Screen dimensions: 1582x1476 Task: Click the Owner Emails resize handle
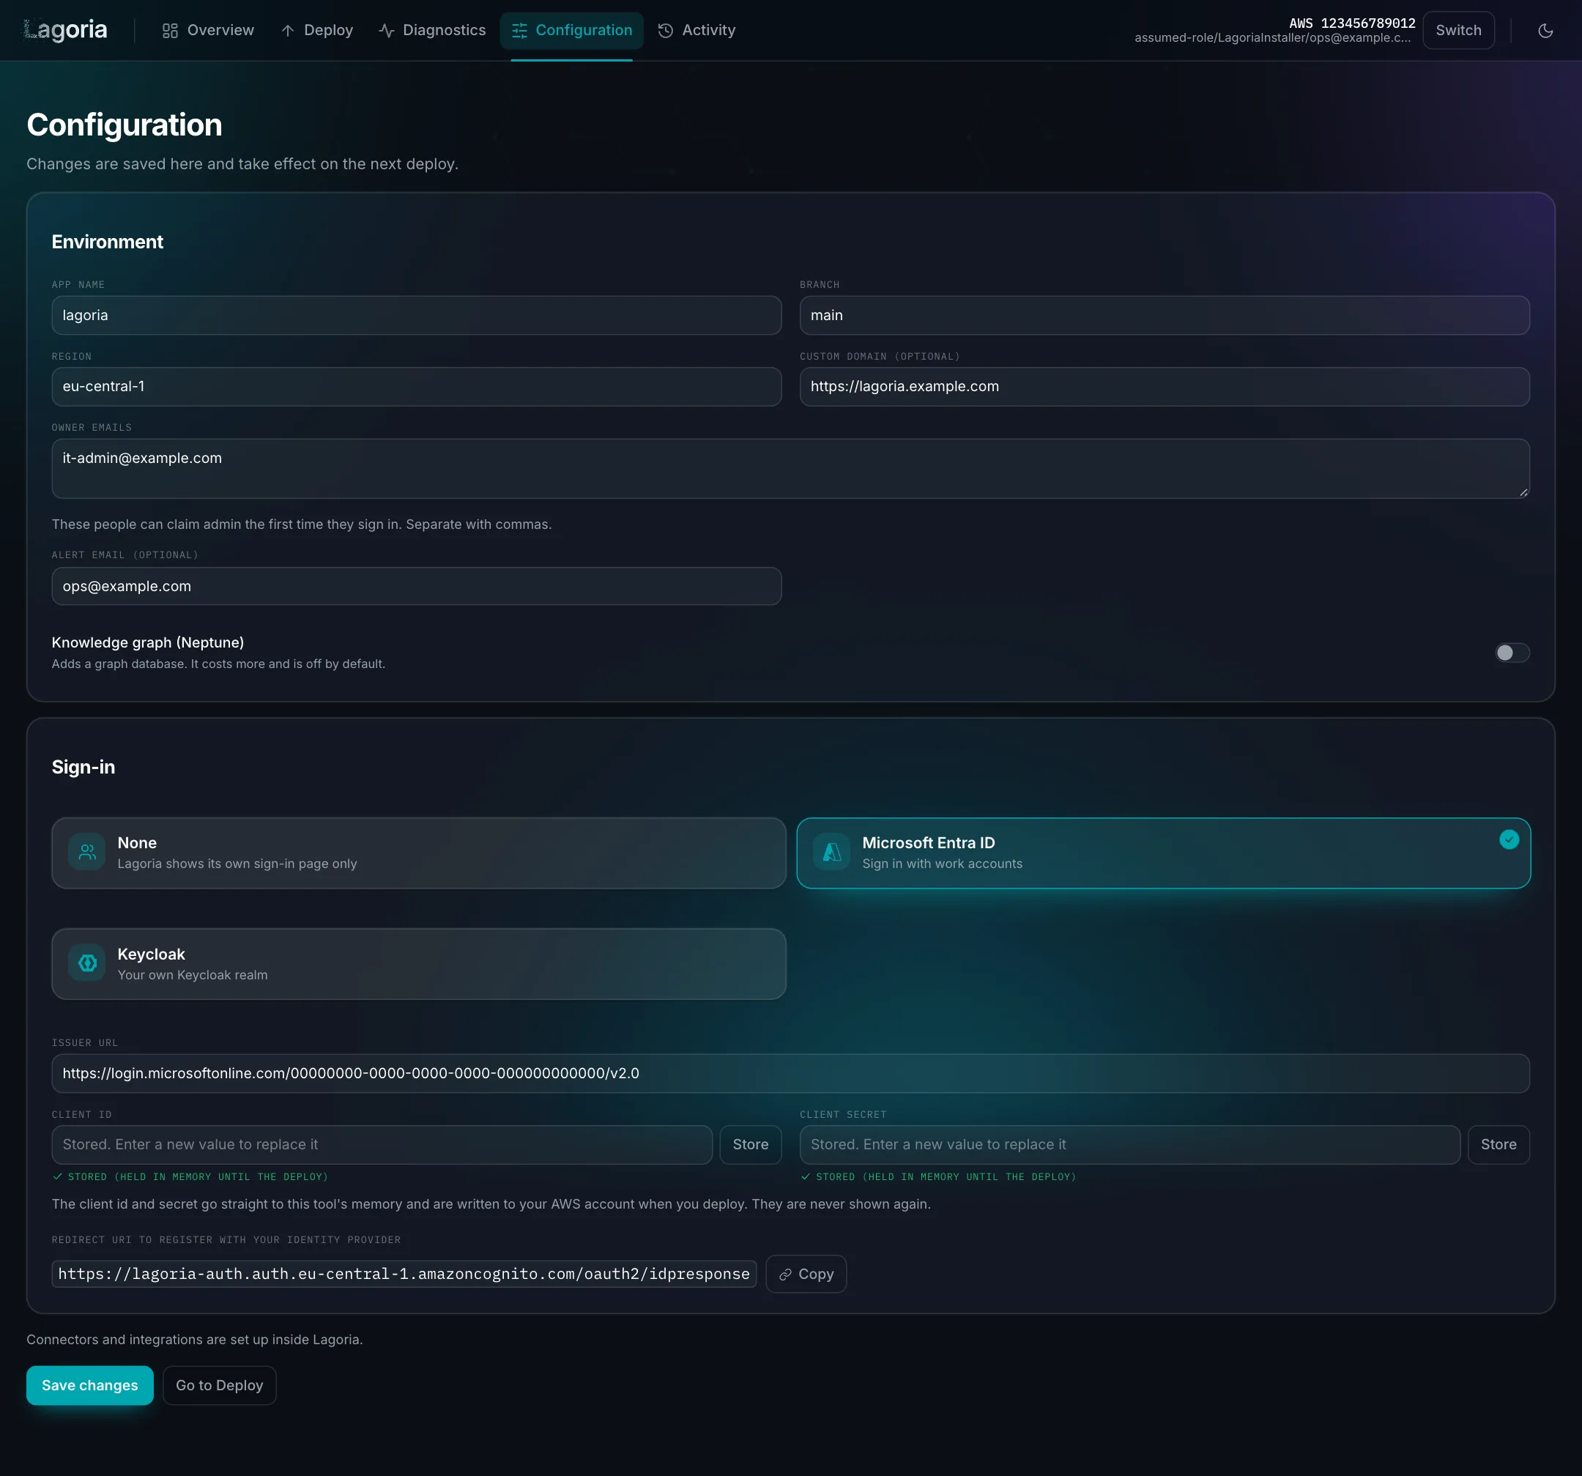click(1523, 492)
